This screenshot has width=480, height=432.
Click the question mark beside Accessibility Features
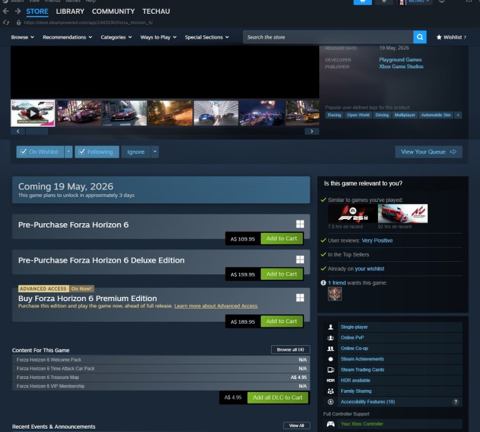click(455, 402)
